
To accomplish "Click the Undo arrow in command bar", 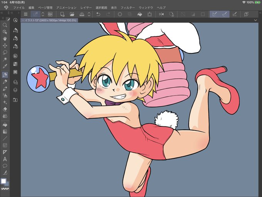I will (x=98, y=14).
